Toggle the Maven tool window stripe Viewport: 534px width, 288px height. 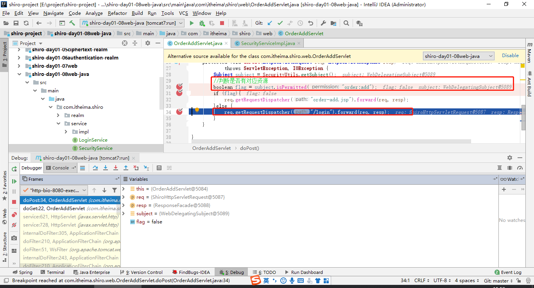(529, 53)
